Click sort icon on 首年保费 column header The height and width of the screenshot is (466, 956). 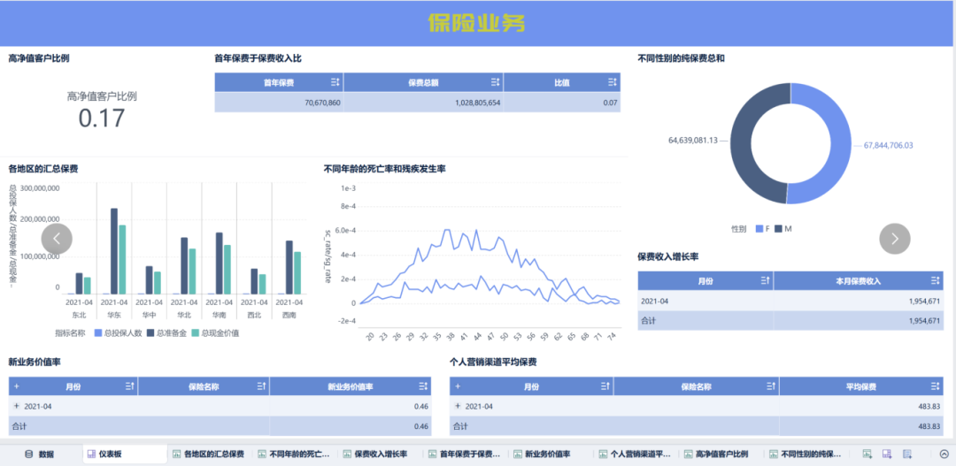(x=335, y=82)
